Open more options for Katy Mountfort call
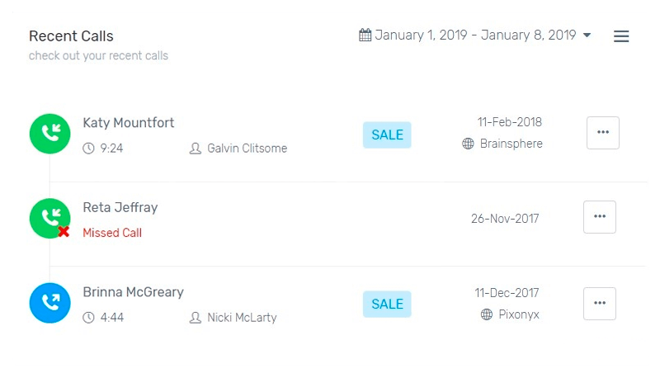The height and width of the screenshot is (378, 660). pyautogui.click(x=602, y=132)
